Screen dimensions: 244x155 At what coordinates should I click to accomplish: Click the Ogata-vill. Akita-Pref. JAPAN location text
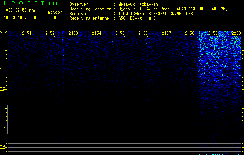tap(173, 9)
